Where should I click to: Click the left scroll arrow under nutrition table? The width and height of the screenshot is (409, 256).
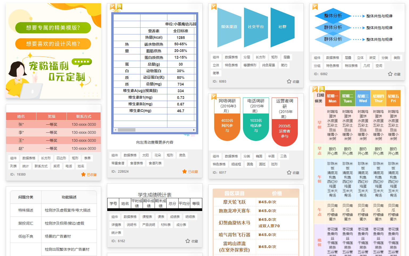tap(115, 130)
